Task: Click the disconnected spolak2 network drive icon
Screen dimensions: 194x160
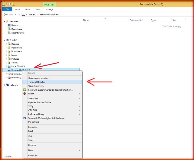Action: [x=9, y=74]
